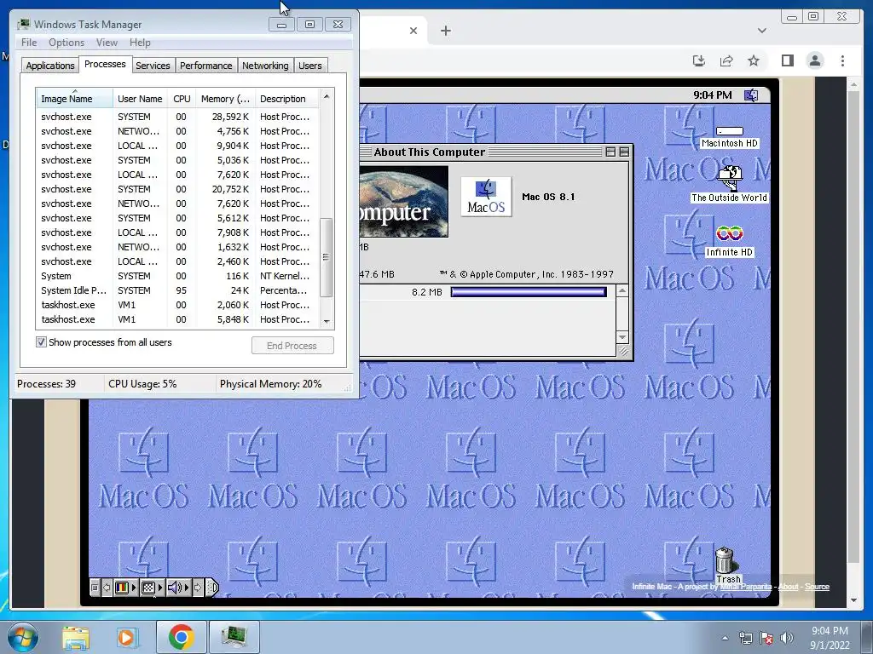Uncheck Show processes from all users
The width and height of the screenshot is (873, 654).
tap(41, 342)
